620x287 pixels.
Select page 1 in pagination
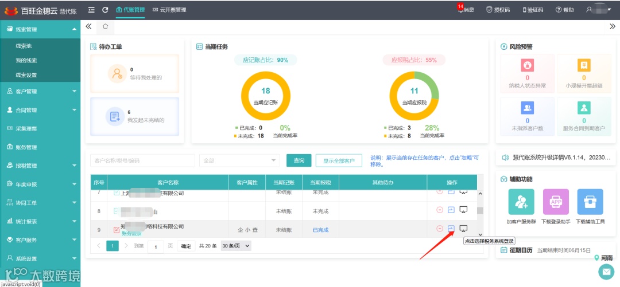click(113, 246)
